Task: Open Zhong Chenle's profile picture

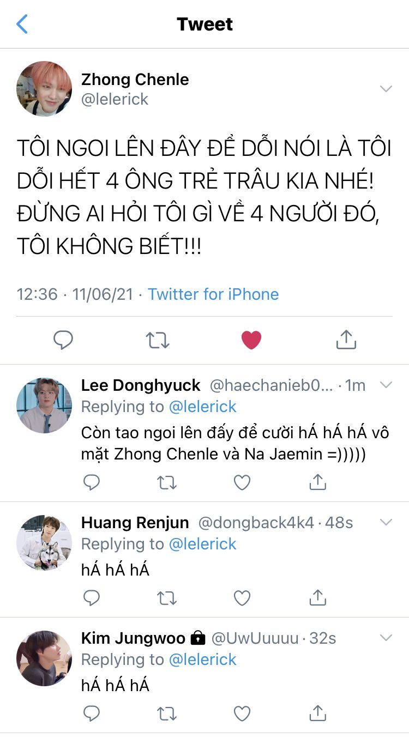Action: [44, 89]
